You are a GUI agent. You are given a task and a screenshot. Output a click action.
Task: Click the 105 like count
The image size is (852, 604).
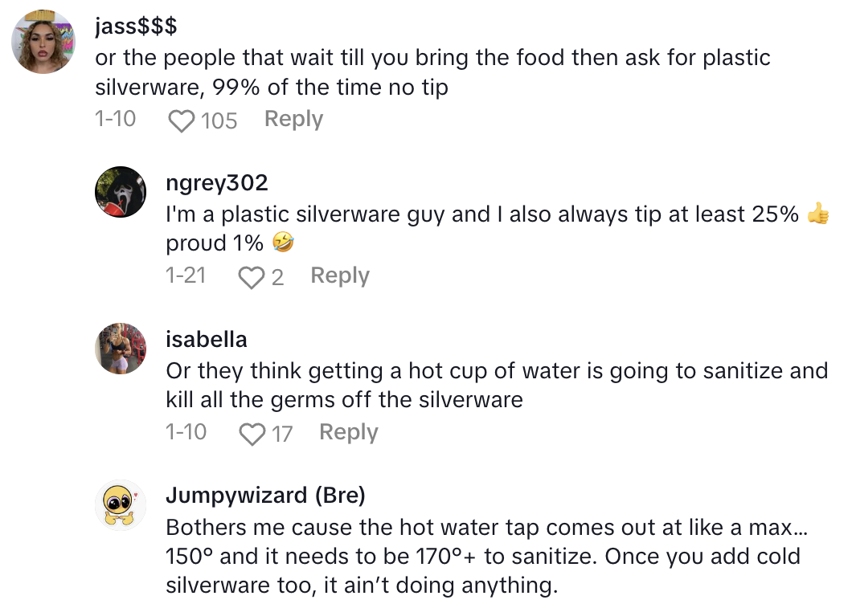coord(219,120)
